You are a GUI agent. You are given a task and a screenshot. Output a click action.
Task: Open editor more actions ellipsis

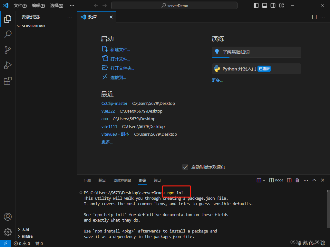pyautogui.click(x=323, y=17)
